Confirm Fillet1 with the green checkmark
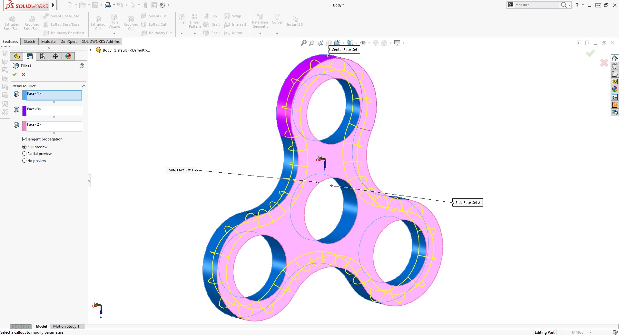 coord(15,74)
